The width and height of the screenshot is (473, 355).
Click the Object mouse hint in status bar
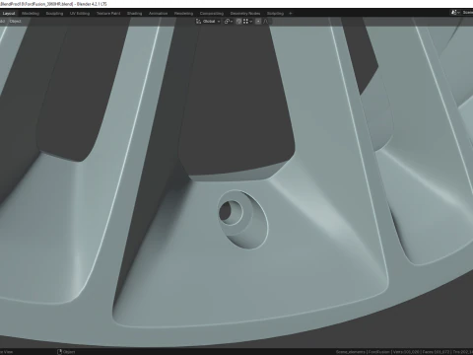tap(66, 352)
